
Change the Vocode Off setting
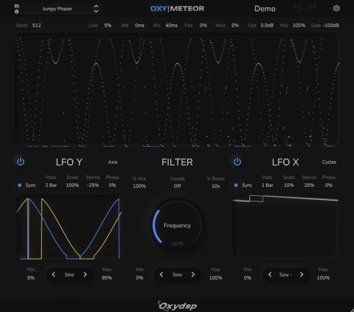click(x=177, y=186)
